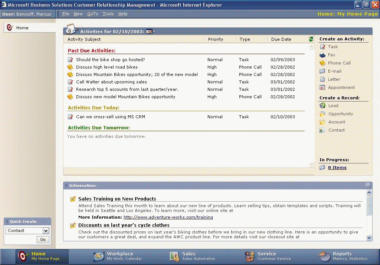Click the Task icon under Create an Activity

pos(322,47)
